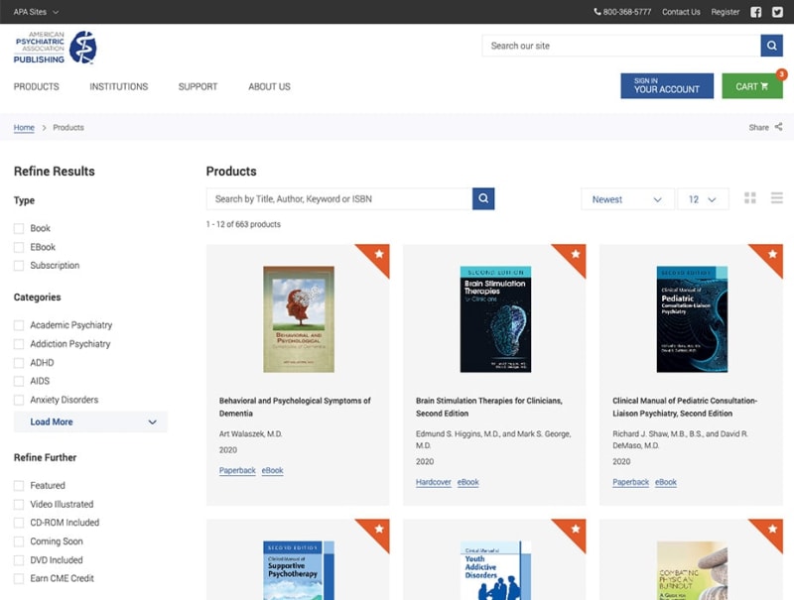Open Behavioral and Psychological Symptoms cover thumbnail
Viewport: 794px width, 600px height.
pos(299,319)
